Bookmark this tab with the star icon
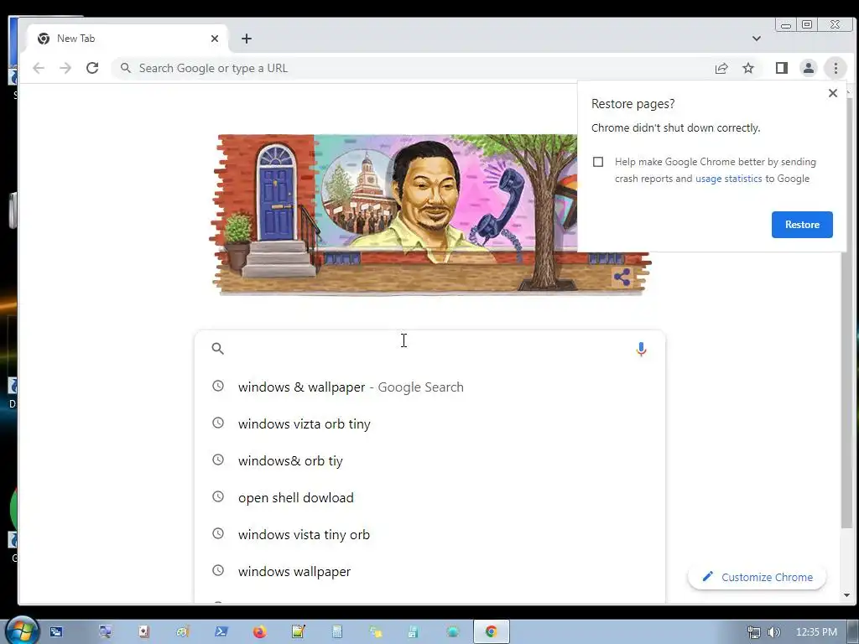 [747, 68]
